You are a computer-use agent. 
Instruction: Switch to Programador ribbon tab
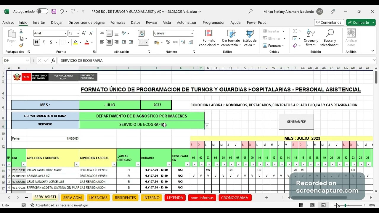click(214, 22)
